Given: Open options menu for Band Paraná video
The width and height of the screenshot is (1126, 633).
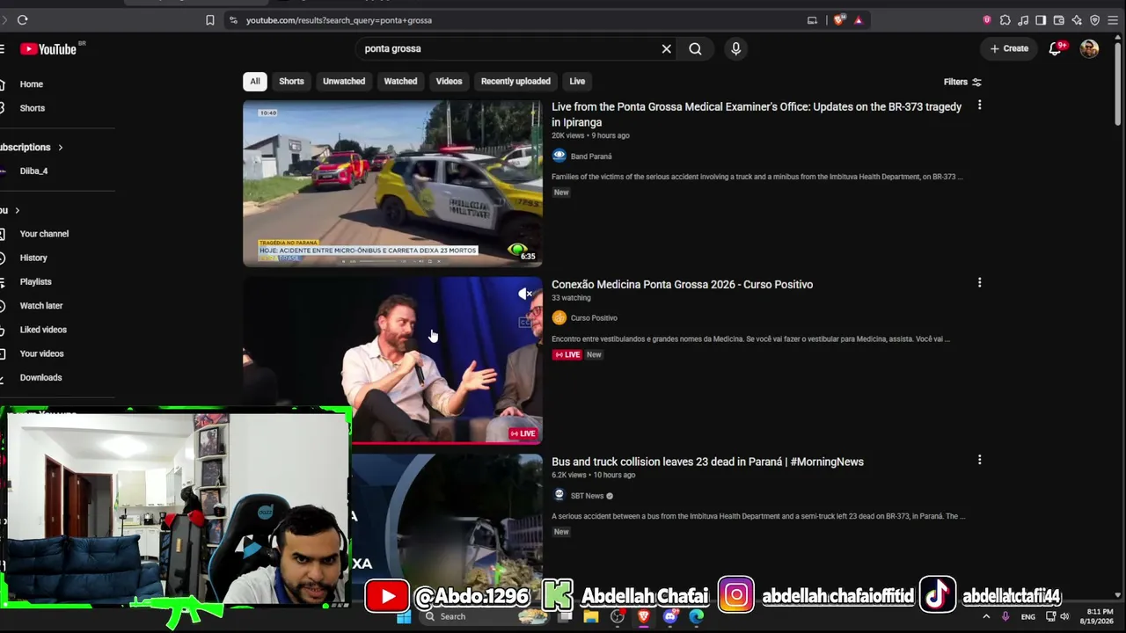Looking at the screenshot, I should [979, 105].
